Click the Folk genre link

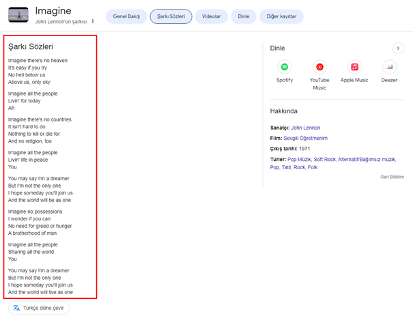[313, 167]
